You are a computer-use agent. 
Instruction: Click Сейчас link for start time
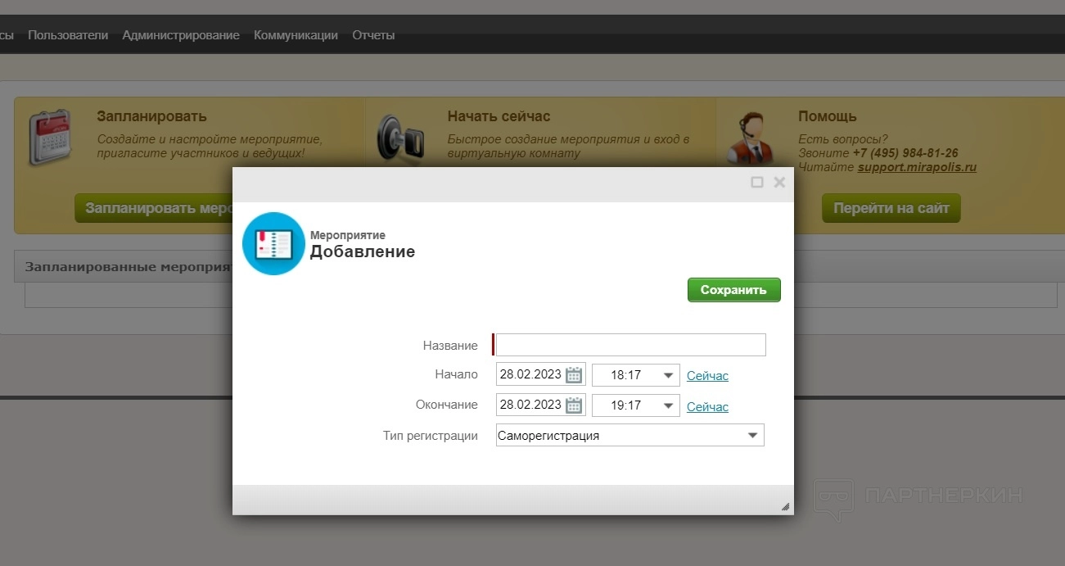pyautogui.click(x=707, y=376)
